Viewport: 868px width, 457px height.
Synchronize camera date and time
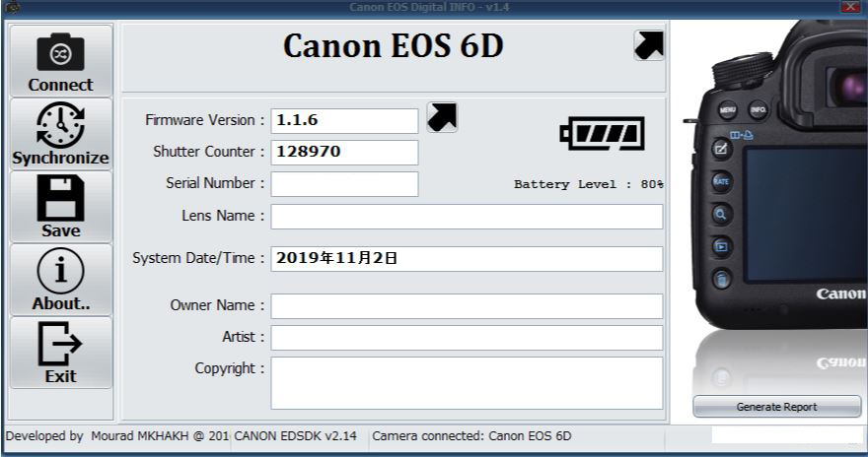[x=61, y=134]
